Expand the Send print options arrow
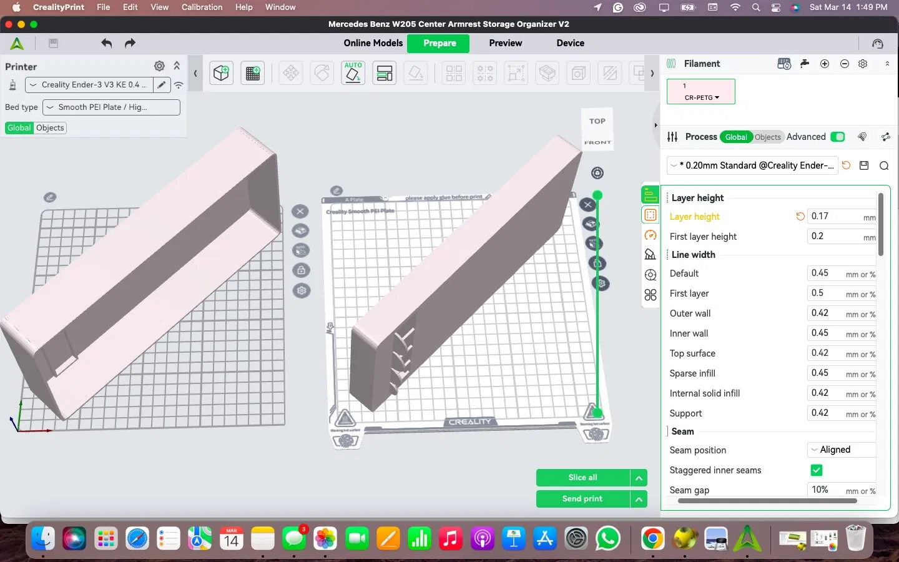Viewport: 899px width, 562px height. click(x=639, y=499)
